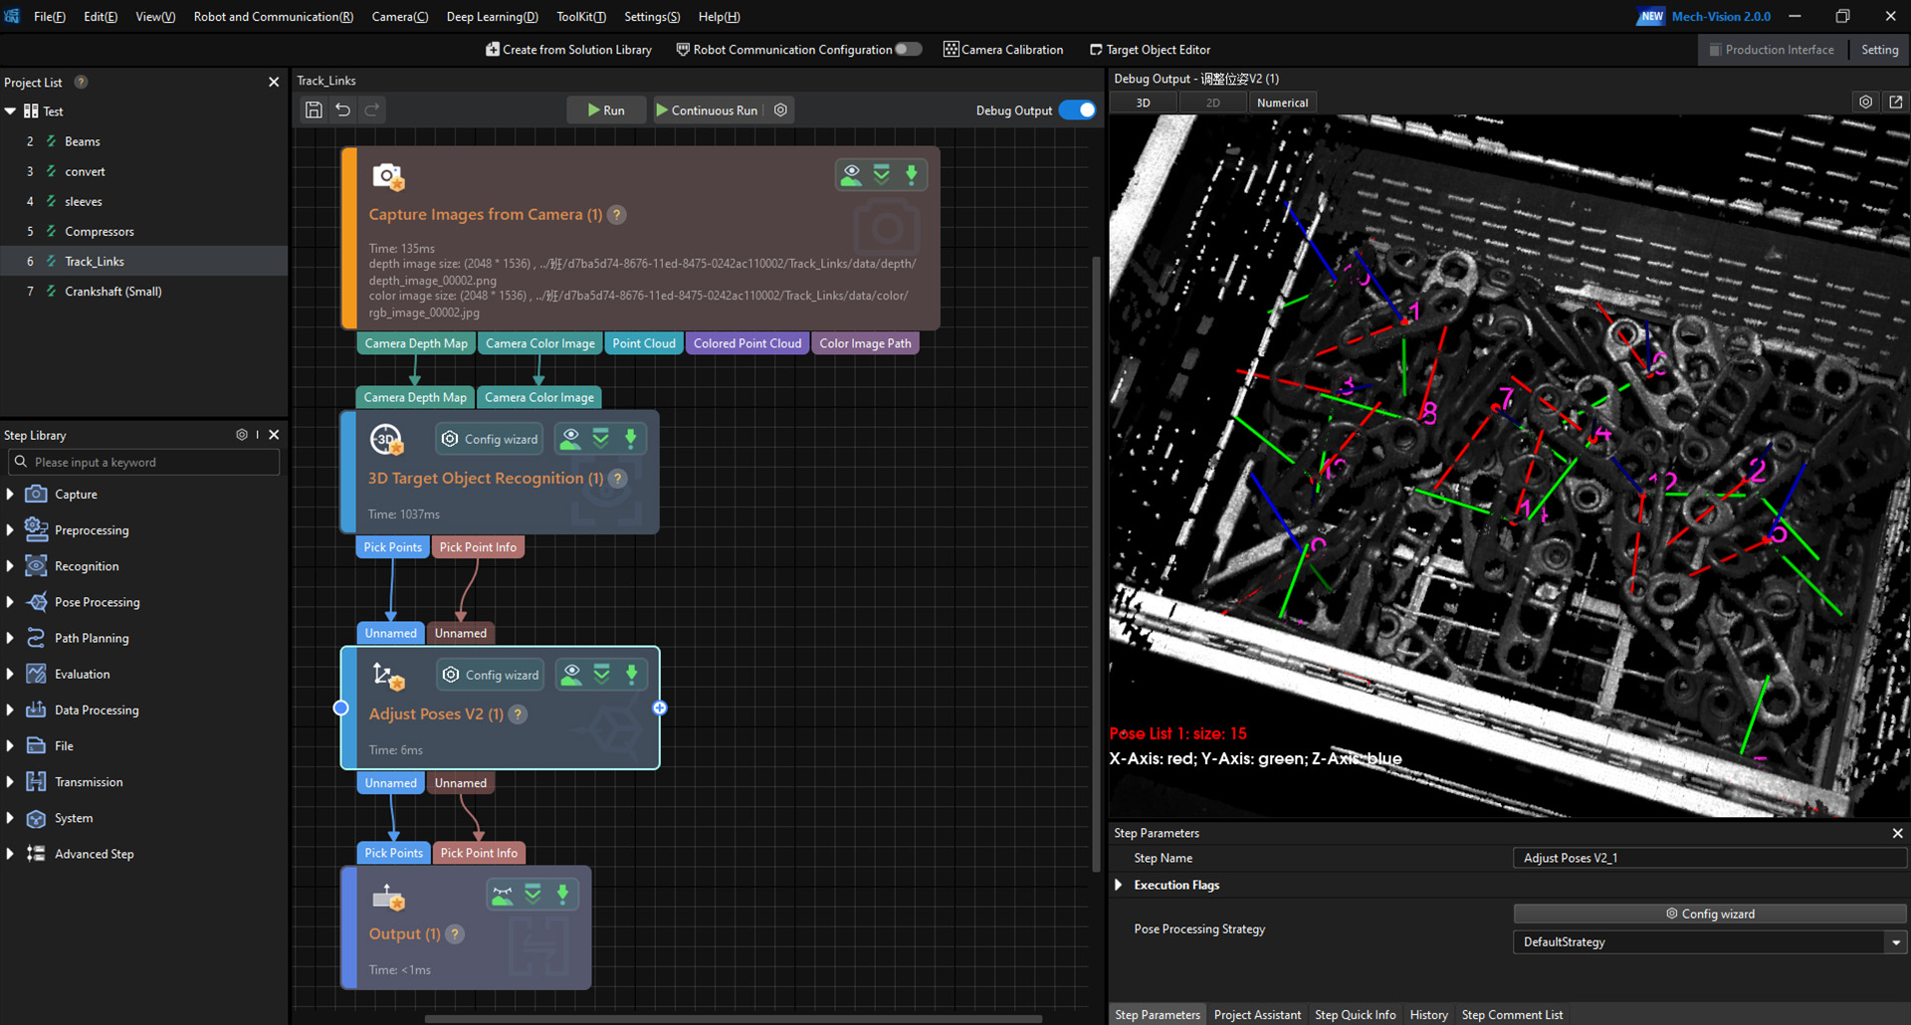1911x1025 pixels.
Task: Click the Capture Images camera step icon
Action: (388, 177)
